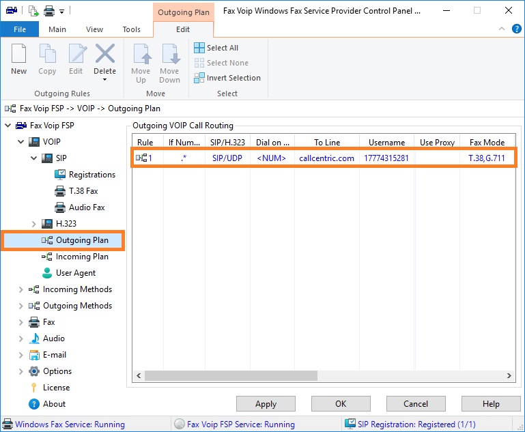
Task: Expand the H.323 tree node
Action: click(x=34, y=224)
